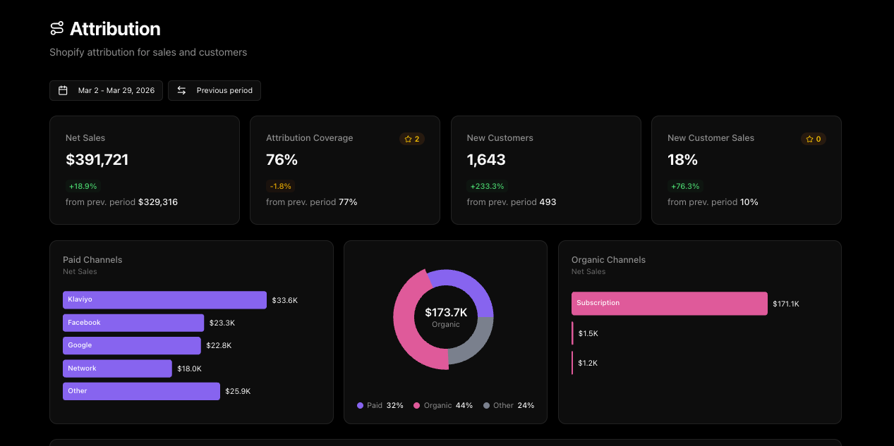
Task: Click the star badge on New Customer Sales
Action: pos(814,139)
